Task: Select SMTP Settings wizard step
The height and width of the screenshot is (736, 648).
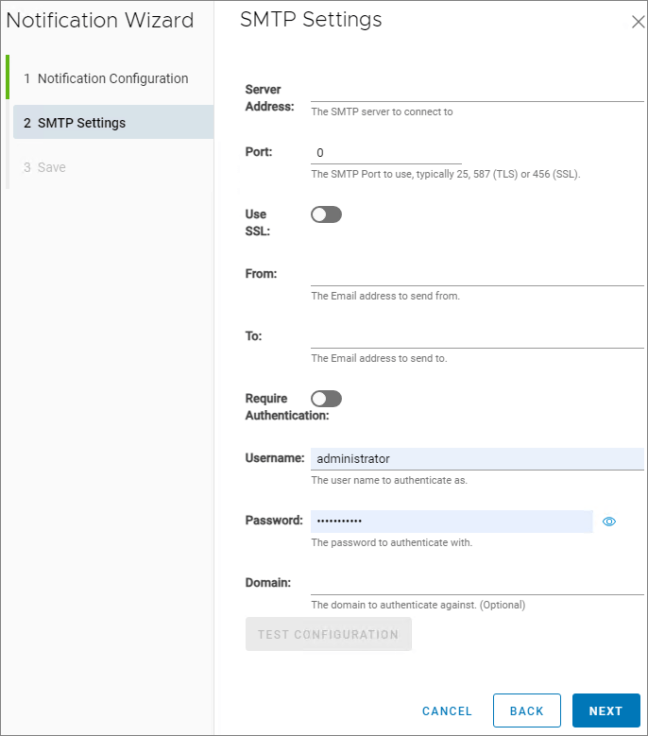Action: pyautogui.click(x=112, y=123)
